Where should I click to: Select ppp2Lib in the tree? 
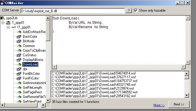[x=12, y=18]
